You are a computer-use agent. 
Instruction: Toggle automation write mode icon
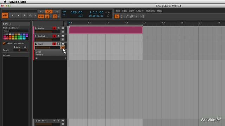(31, 15)
